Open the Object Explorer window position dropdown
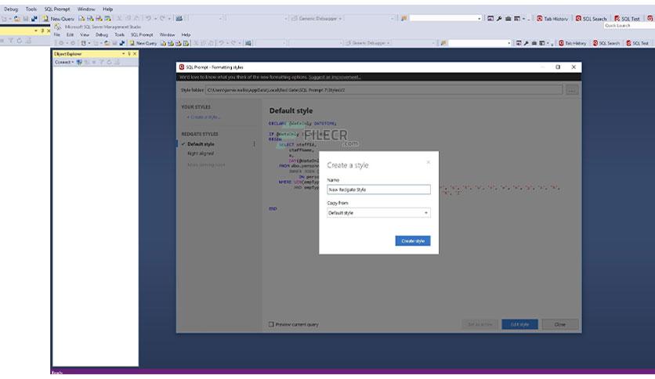This screenshot has width=655, height=379. pos(123,54)
